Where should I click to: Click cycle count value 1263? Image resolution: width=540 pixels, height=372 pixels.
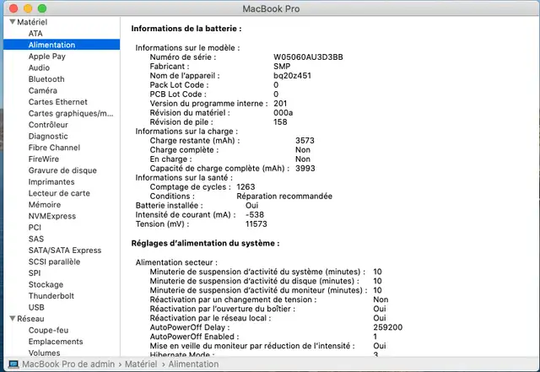tap(246, 186)
